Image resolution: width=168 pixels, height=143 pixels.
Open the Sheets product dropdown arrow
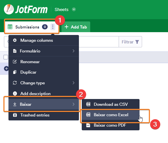click(x=74, y=9)
